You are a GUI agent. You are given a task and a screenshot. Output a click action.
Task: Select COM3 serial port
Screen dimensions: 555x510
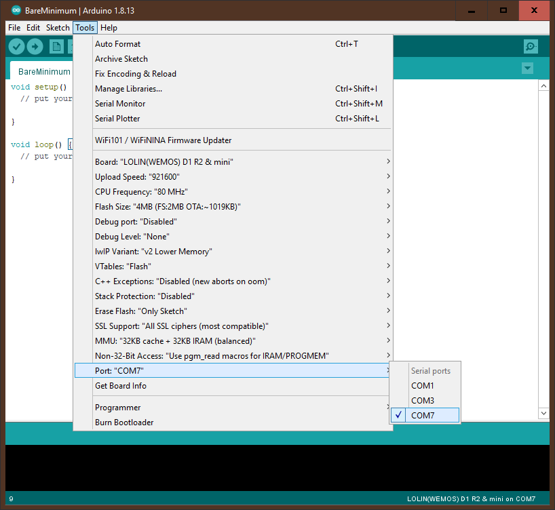(x=425, y=400)
